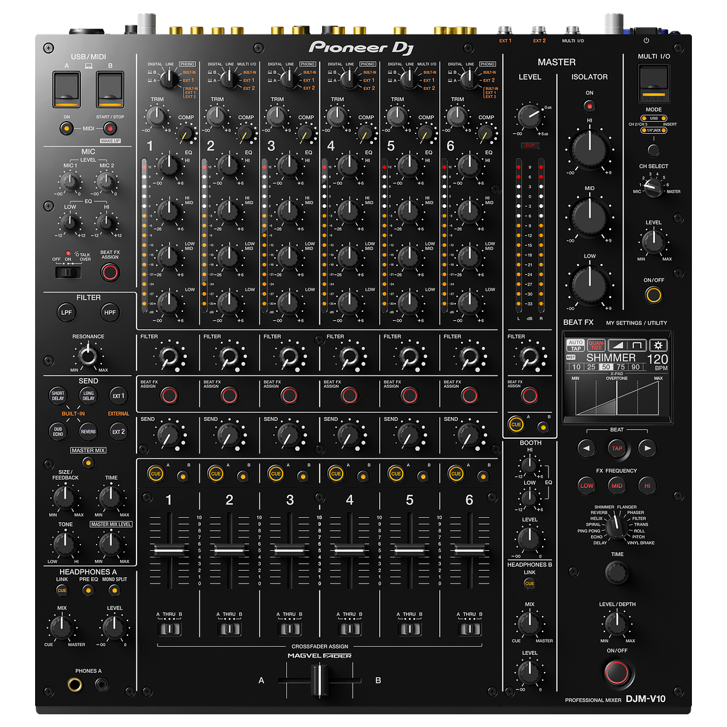Screen dimensions: 727x727
Task: Open the Beat FX settings gear icon
Action: point(657,344)
